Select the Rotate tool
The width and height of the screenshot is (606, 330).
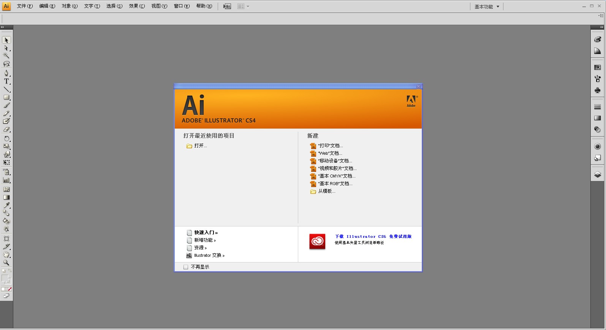coord(6,138)
